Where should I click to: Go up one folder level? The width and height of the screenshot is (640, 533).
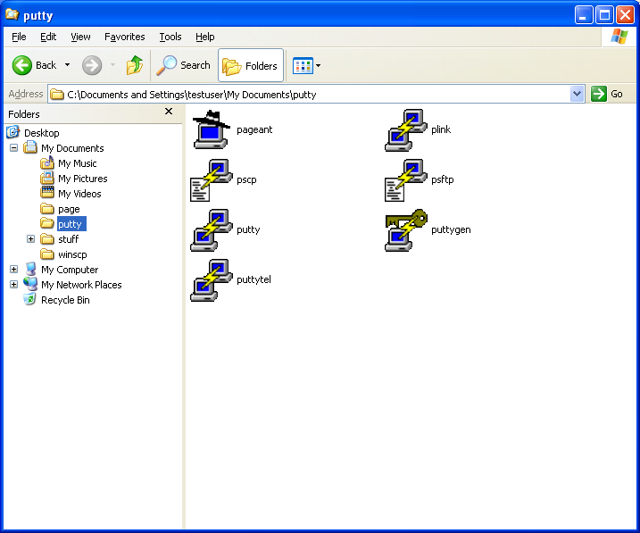(134, 65)
